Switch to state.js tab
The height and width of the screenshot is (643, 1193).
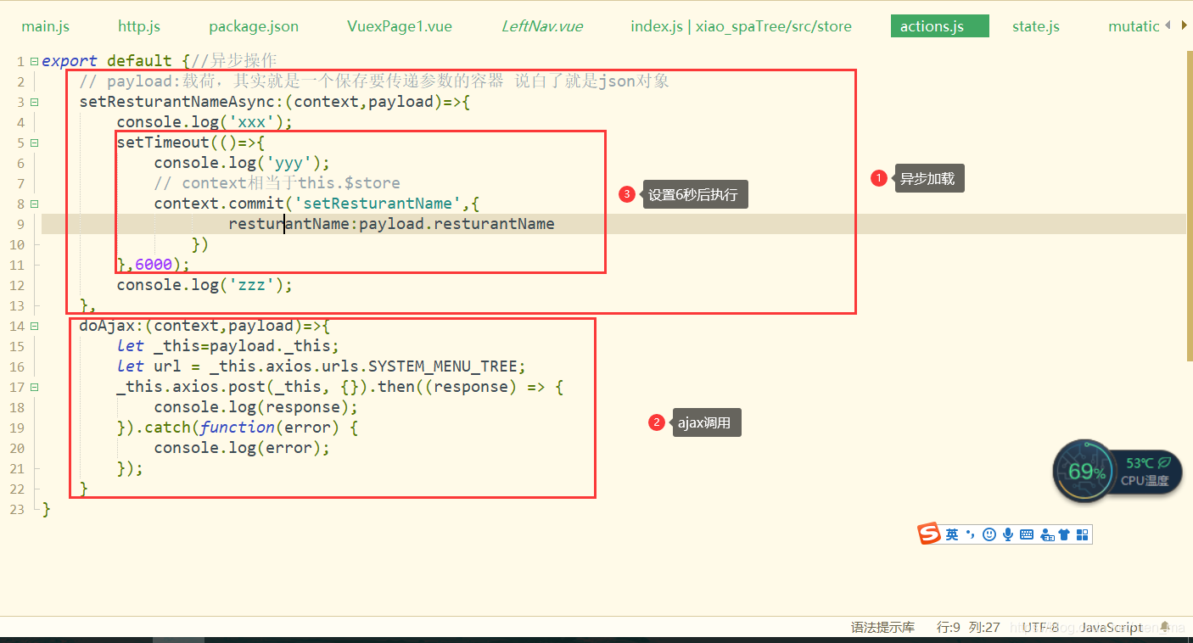[x=1036, y=26]
